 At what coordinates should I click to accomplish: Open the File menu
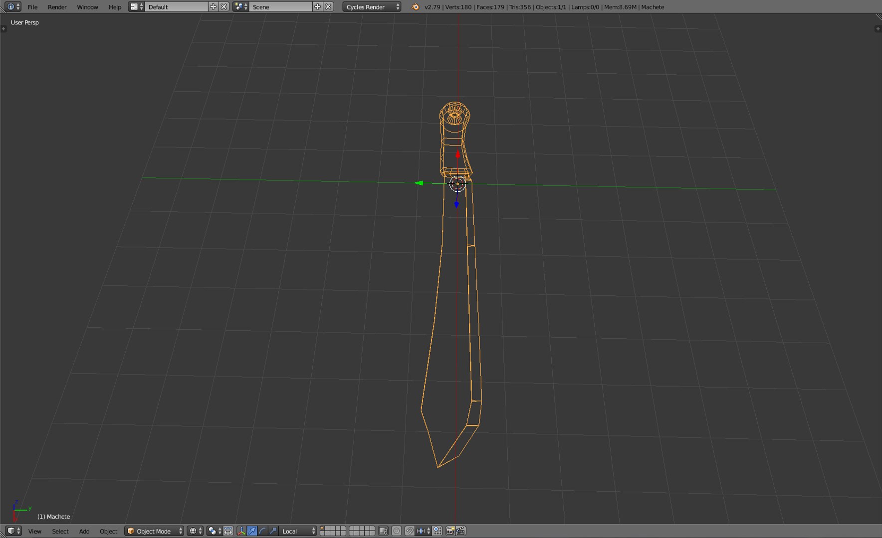coord(32,7)
